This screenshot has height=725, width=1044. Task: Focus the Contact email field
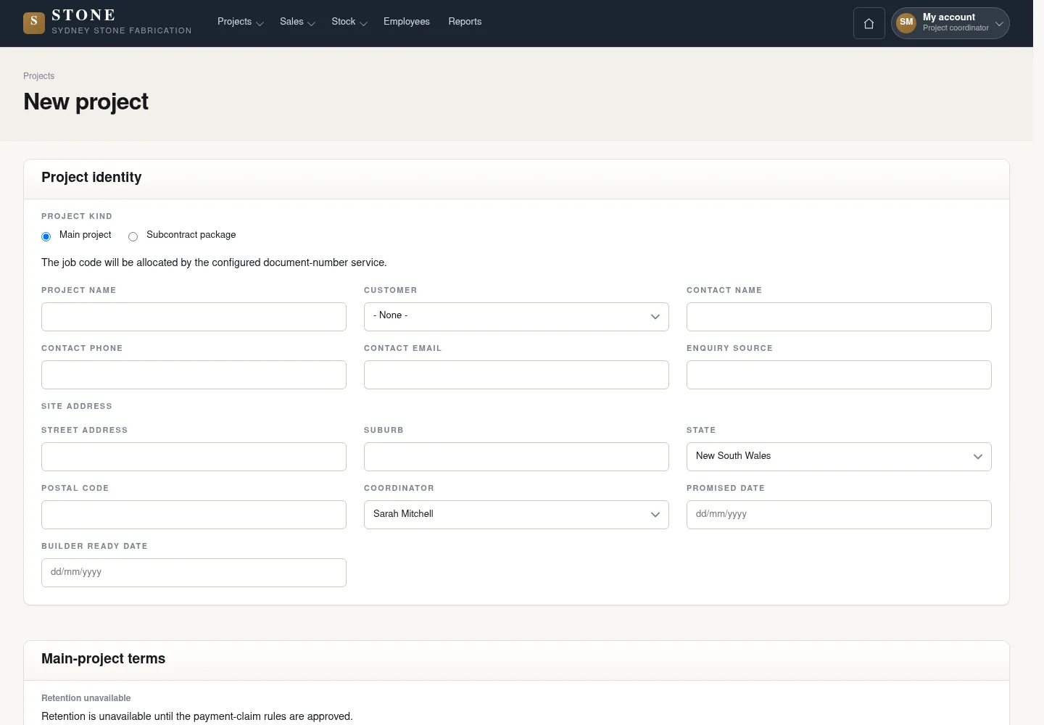coord(516,375)
